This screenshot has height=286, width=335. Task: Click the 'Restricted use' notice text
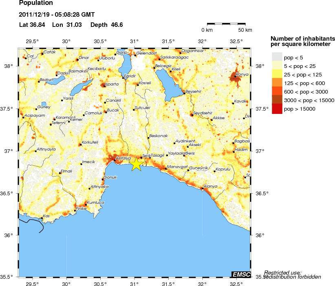283,273
